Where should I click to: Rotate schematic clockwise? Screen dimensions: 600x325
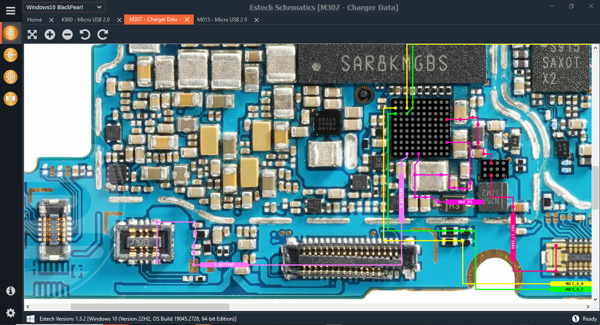click(x=103, y=35)
